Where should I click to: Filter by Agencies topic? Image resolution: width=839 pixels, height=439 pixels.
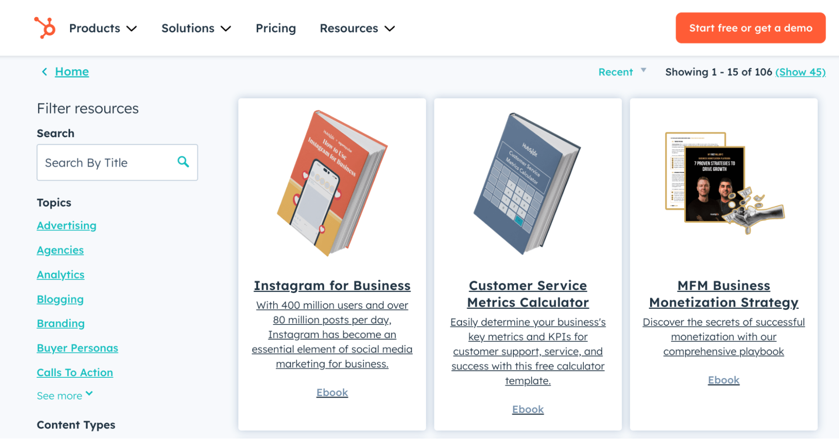click(x=60, y=250)
